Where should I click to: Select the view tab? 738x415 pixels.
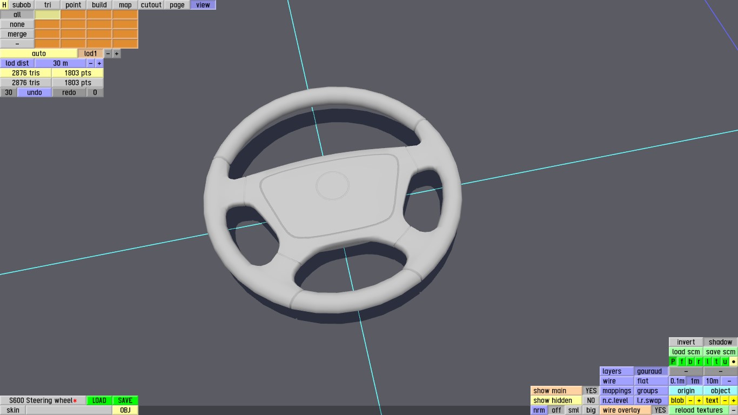click(203, 5)
